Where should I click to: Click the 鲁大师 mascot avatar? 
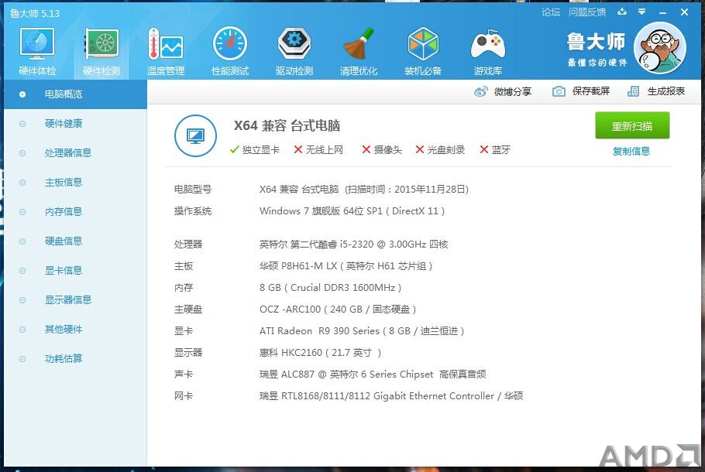[x=660, y=48]
